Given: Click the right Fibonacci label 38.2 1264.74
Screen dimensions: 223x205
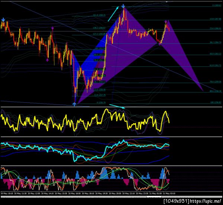Looking at the screenshot, I should [x=216, y=42].
